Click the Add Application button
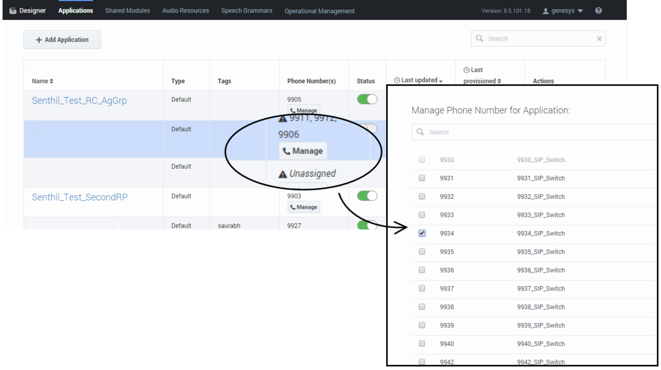Viewport: 661px width, 370px height. point(62,40)
